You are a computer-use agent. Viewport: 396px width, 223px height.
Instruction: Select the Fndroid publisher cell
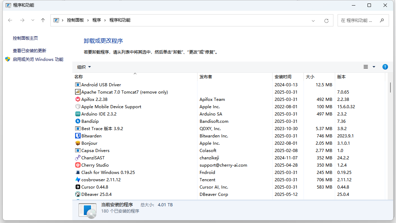point(207,173)
